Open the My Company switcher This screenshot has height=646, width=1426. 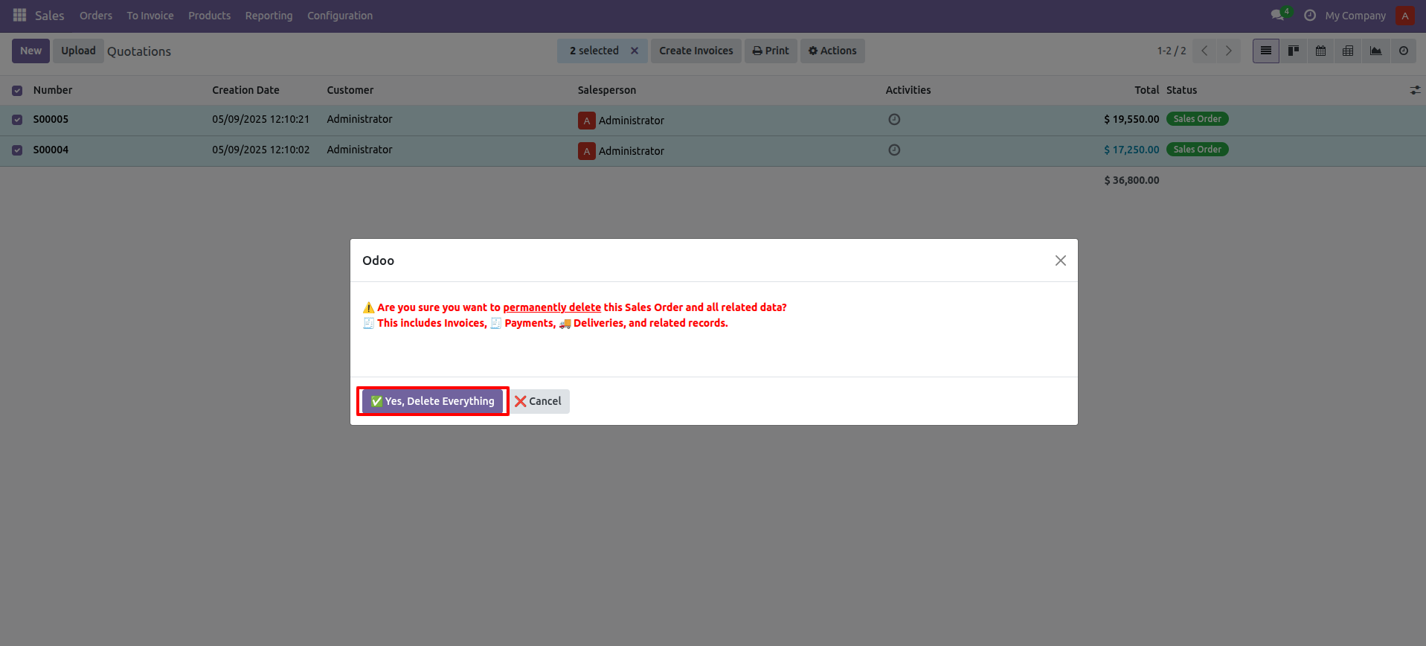tap(1355, 16)
